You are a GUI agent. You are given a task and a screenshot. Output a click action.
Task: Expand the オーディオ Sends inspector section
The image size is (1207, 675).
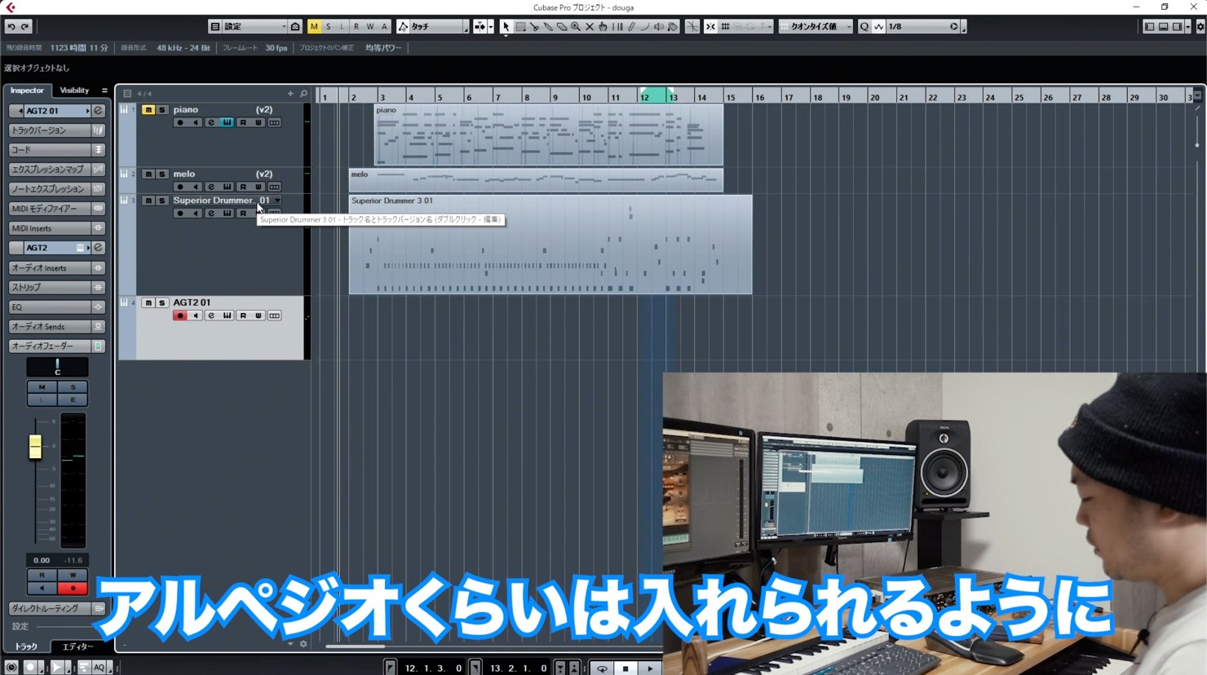[57, 327]
